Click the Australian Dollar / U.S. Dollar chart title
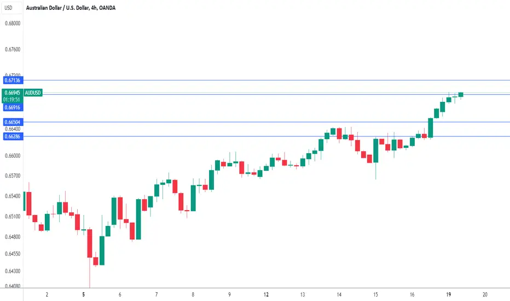Image resolution: width=510 pixels, height=301 pixels. 71,8
